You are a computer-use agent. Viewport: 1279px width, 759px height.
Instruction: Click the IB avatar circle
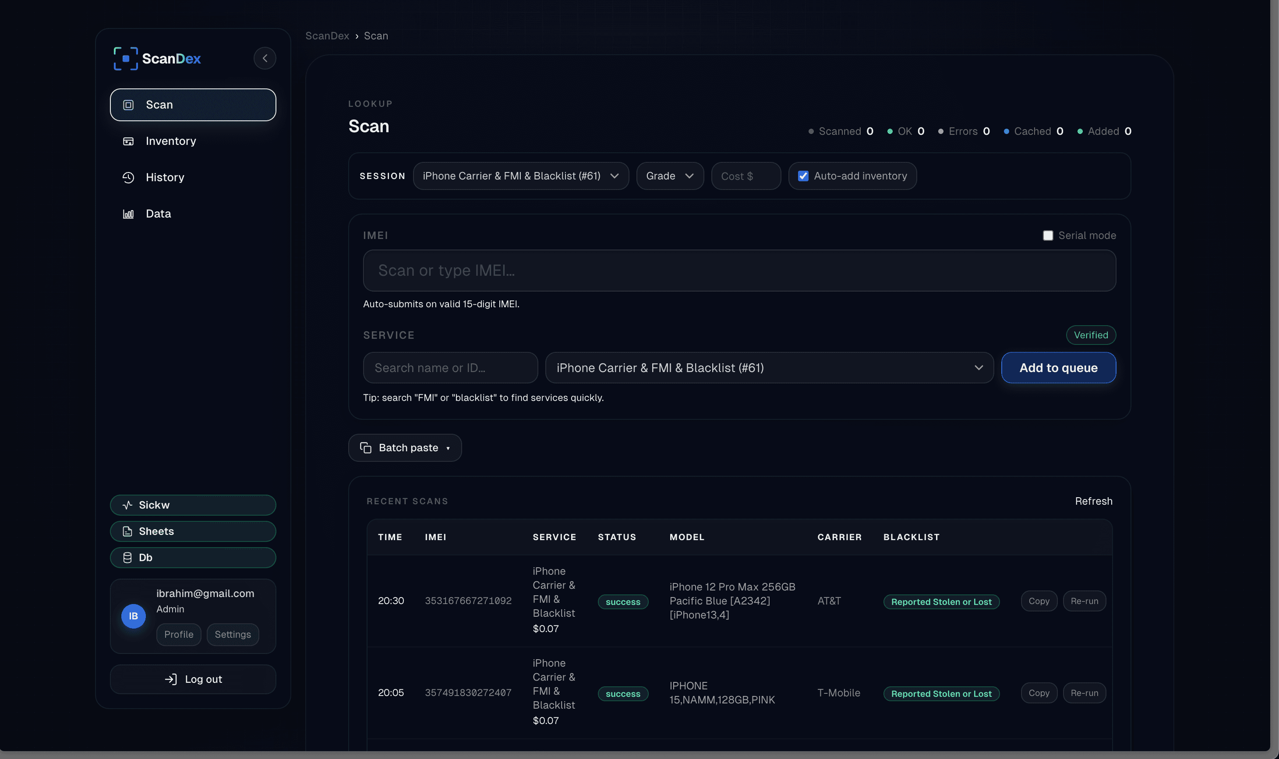[x=133, y=616]
